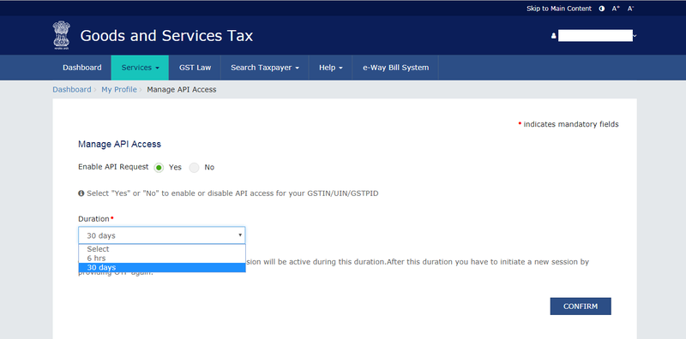The height and width of the screenshot is (339, 686).
Task: Click the info icon beside the Yes/No hint
Action: pos(81,193)
